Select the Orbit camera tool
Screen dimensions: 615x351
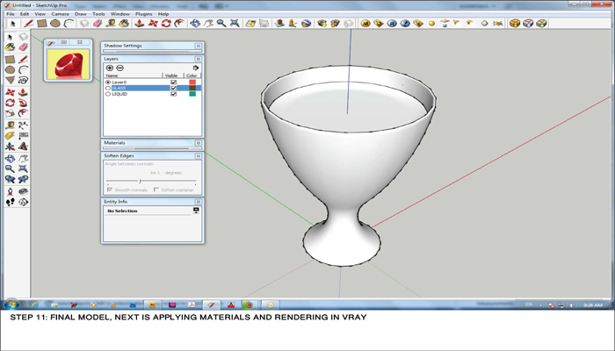pyautogui.click(x=195, y=24)
